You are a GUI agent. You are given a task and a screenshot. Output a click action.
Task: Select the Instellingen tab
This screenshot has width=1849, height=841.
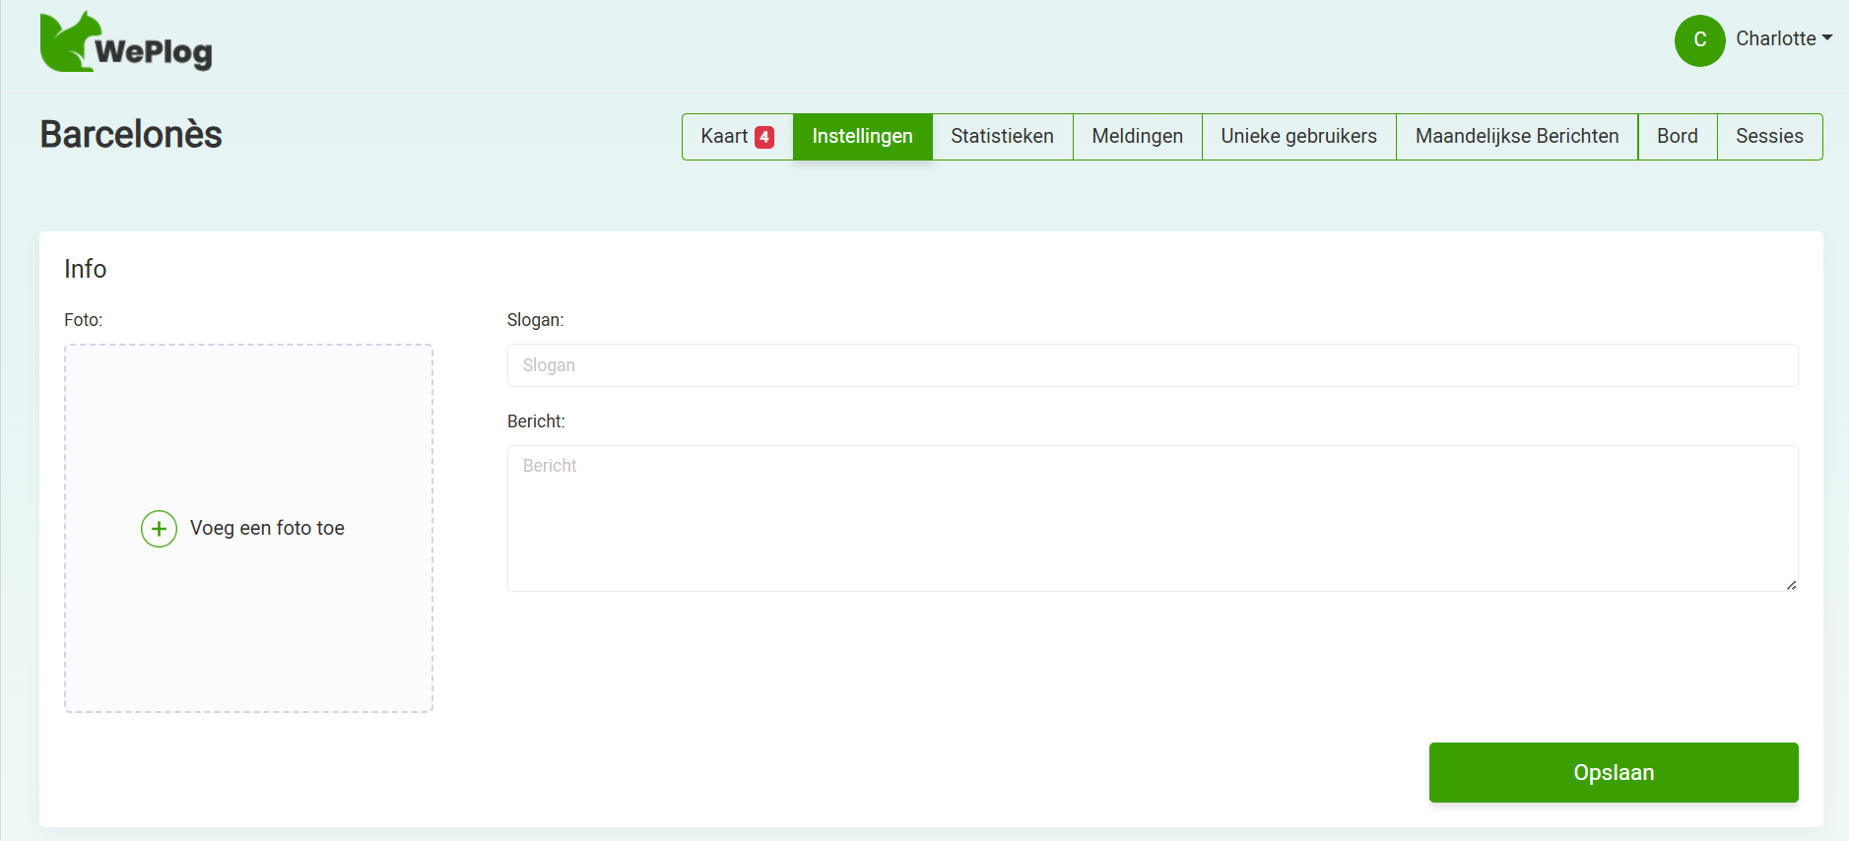click(x=862, y=137)
